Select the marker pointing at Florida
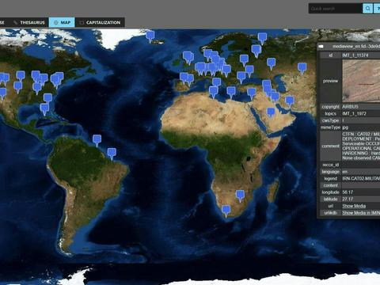This screenshot has height=285, width=380. tap(44, 109)
